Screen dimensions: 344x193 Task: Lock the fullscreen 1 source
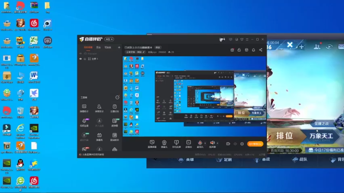[85, 59]
